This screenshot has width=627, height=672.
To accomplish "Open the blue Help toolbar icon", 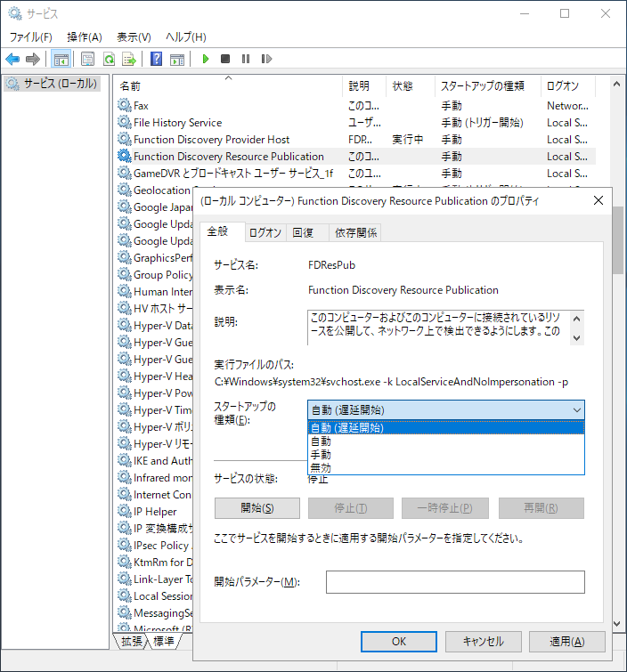I will click(x=156, y=59).
